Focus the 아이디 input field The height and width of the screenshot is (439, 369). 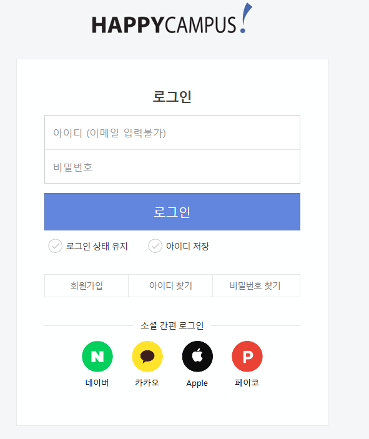pos(172,132)
